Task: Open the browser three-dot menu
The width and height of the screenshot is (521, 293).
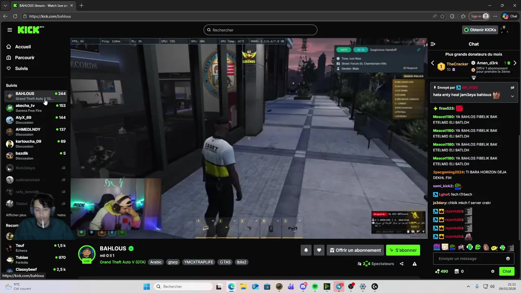Action: click(495, 16)
